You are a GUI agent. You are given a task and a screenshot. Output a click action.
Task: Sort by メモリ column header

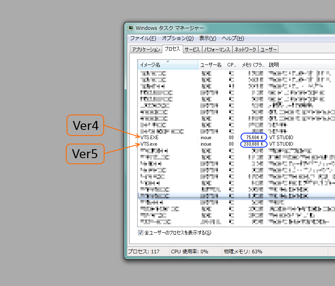point(253,65)
